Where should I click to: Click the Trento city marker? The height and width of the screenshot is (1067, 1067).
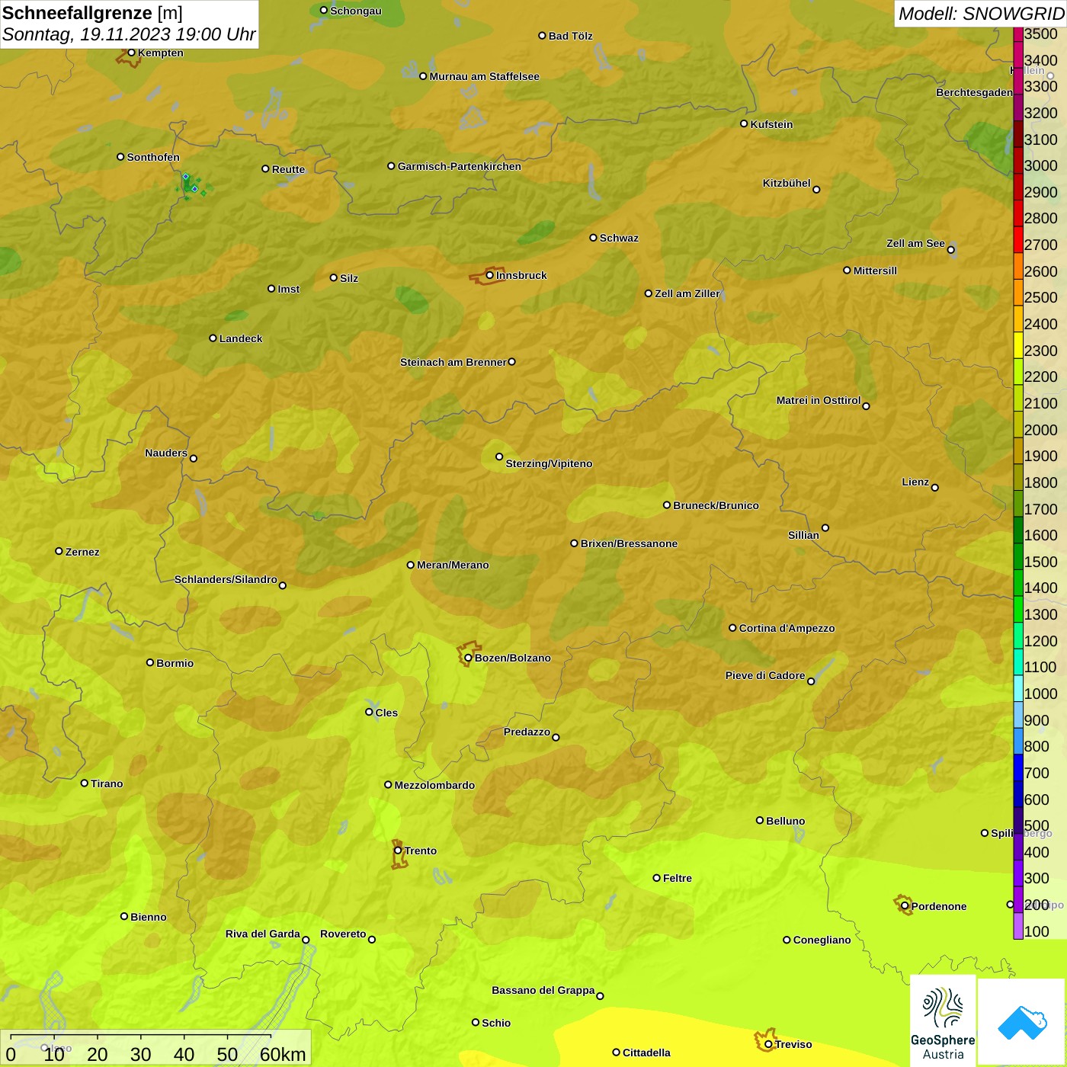click(398, 851)
